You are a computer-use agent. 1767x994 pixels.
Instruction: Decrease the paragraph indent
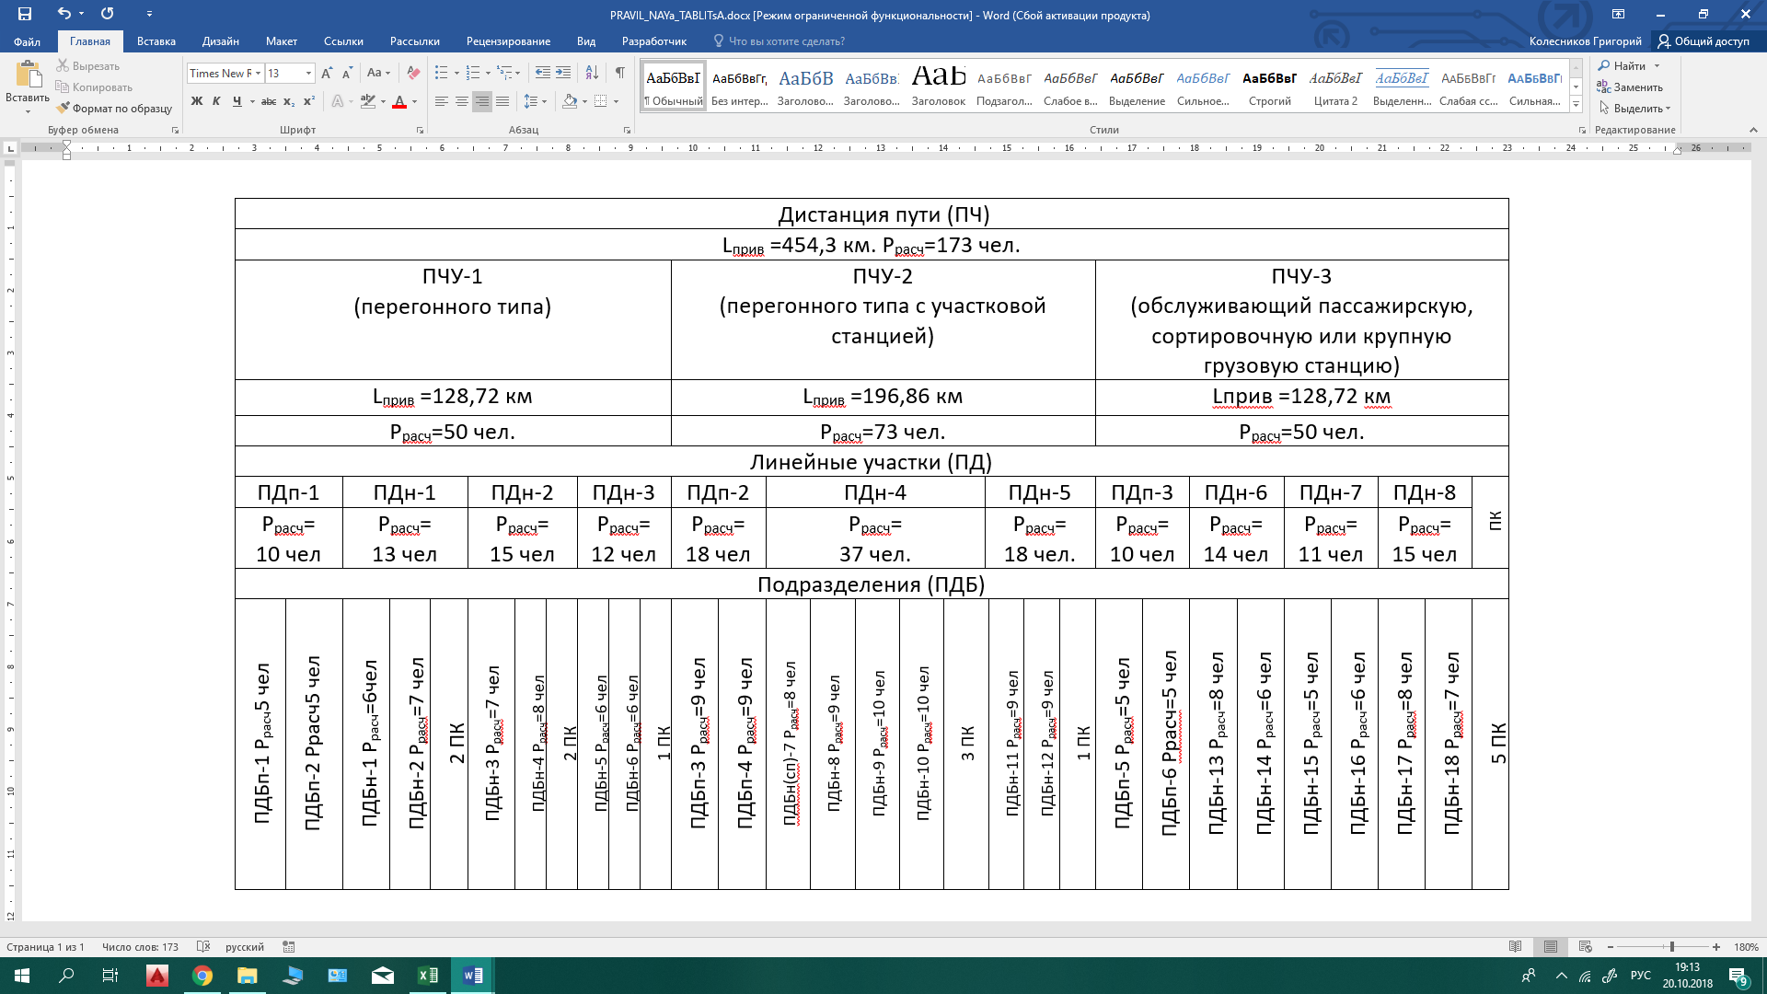[x=543, y=74]
